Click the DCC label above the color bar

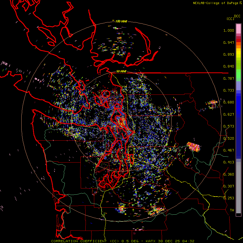pyautogui.click(x=237, y=16)
